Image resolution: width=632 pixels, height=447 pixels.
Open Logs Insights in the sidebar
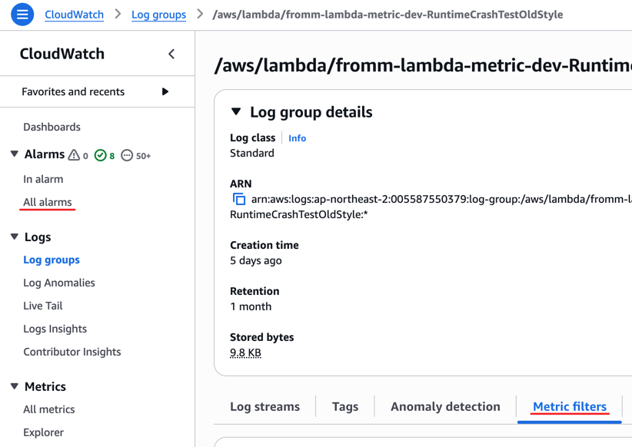(55, 329)
